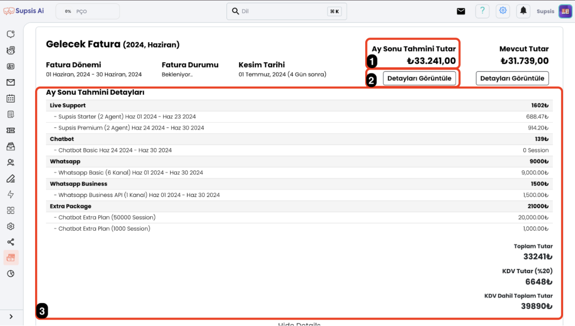Screen dimensions: 575x326
Task: Click the invoice period date range
Action: (94, 74)
